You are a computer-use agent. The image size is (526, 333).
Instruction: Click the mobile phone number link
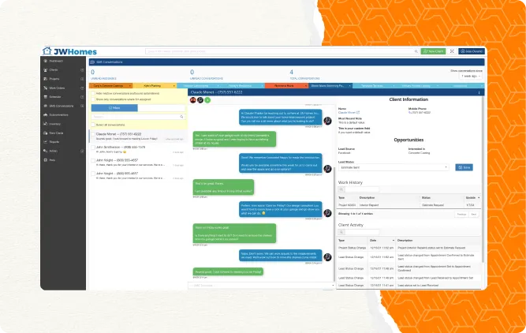point(420,113)
